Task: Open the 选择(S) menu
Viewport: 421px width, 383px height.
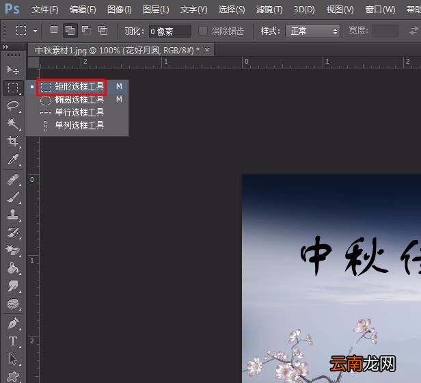Action: pos(232,10)
